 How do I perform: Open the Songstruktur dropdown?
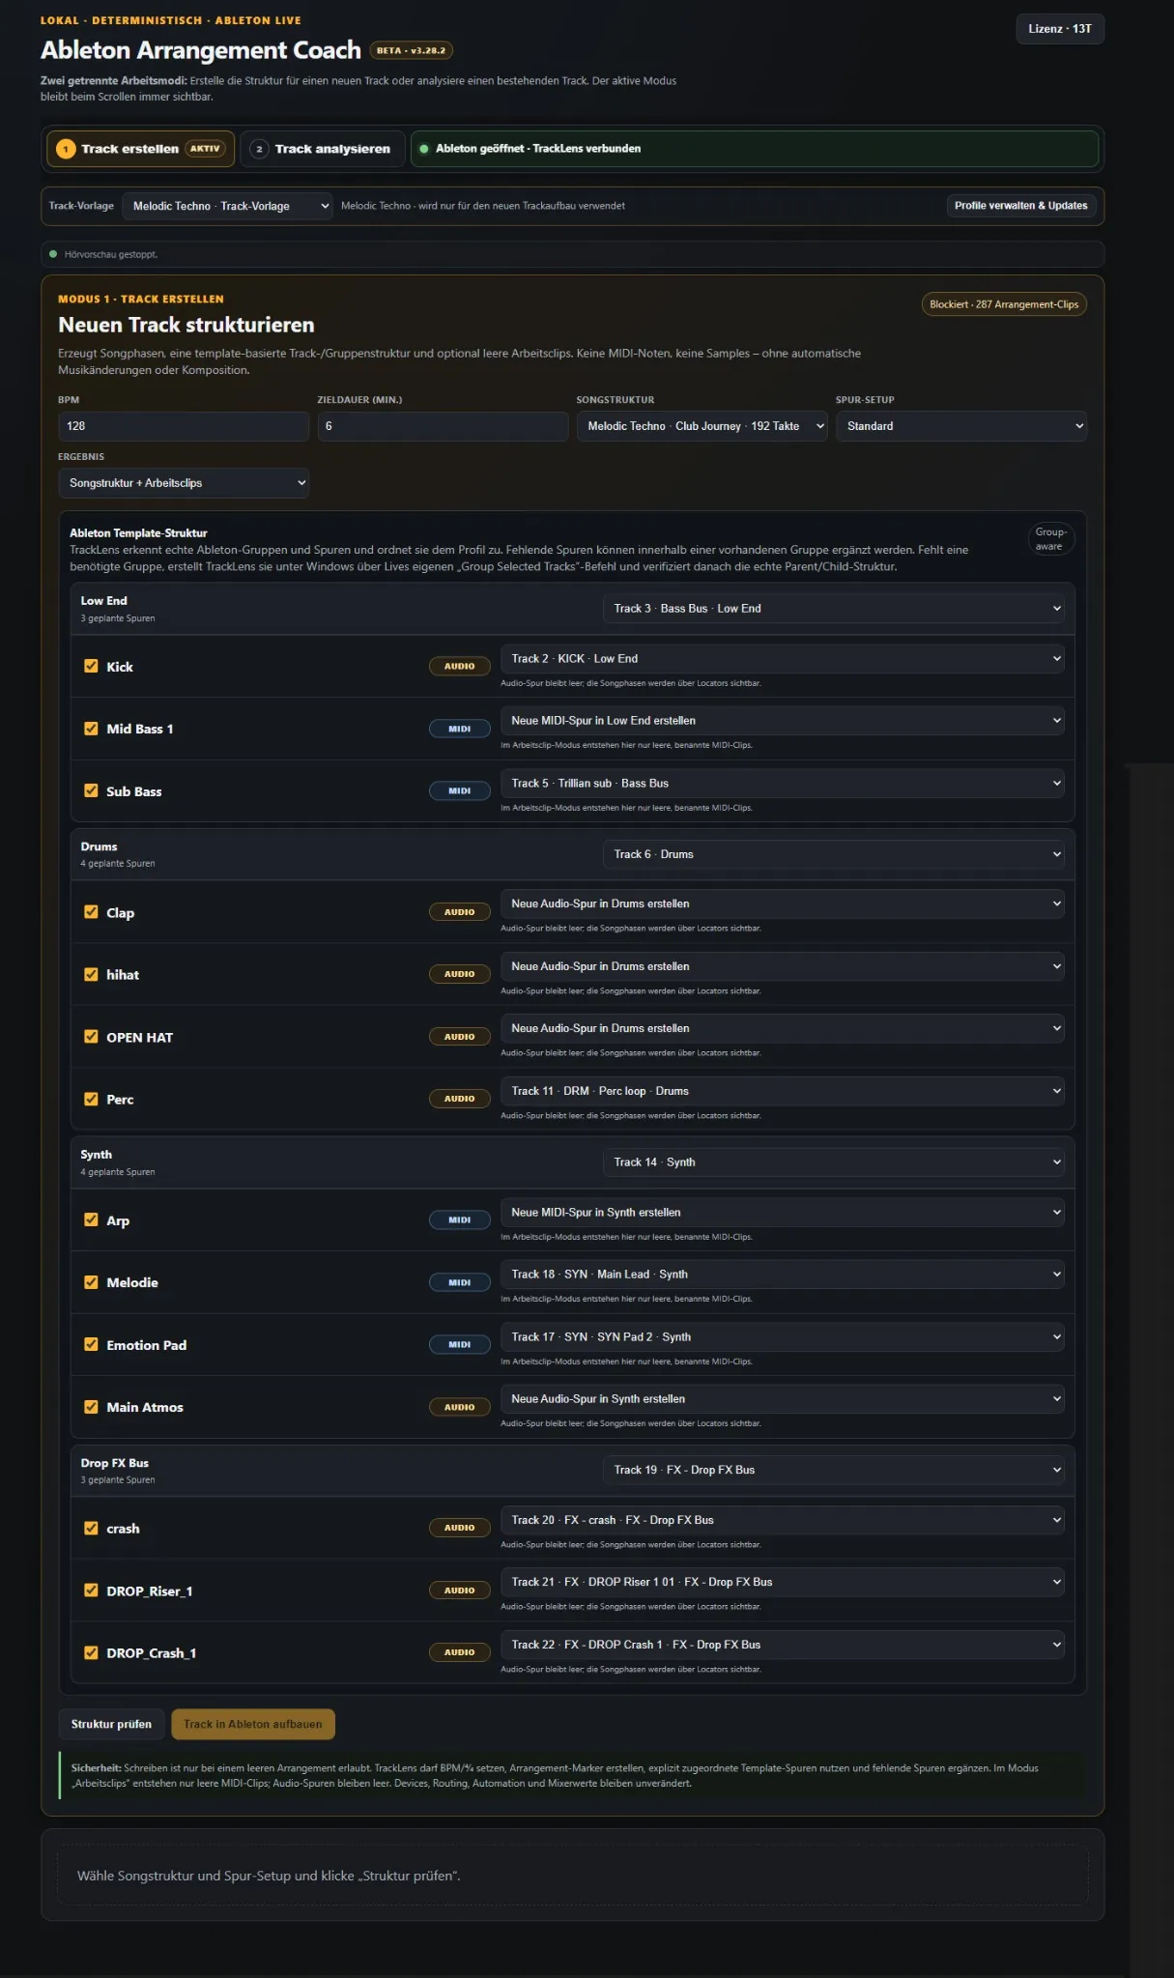[702, 426]
